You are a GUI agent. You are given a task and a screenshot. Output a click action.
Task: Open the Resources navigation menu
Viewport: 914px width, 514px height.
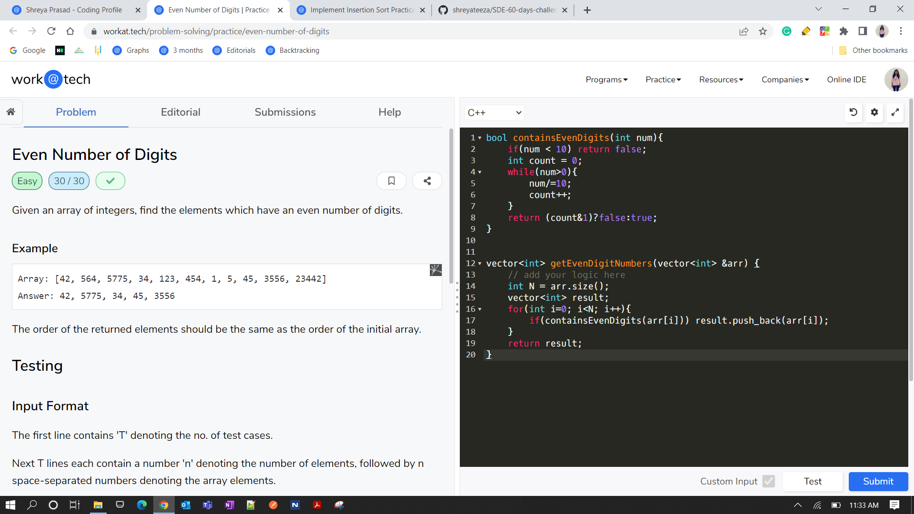click(x=722, y=79)
